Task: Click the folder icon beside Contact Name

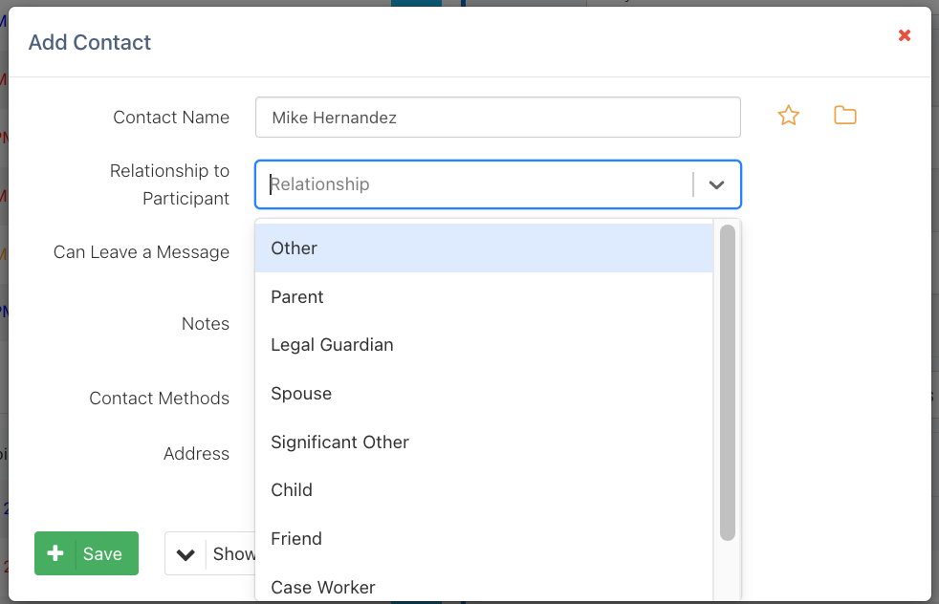Action: click(844, 117)
